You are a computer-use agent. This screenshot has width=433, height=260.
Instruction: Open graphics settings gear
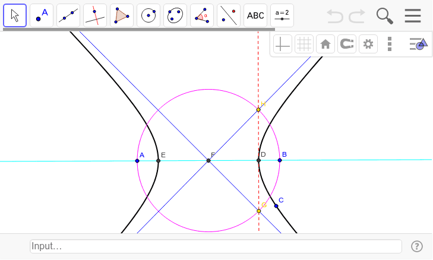pos(368,44)
